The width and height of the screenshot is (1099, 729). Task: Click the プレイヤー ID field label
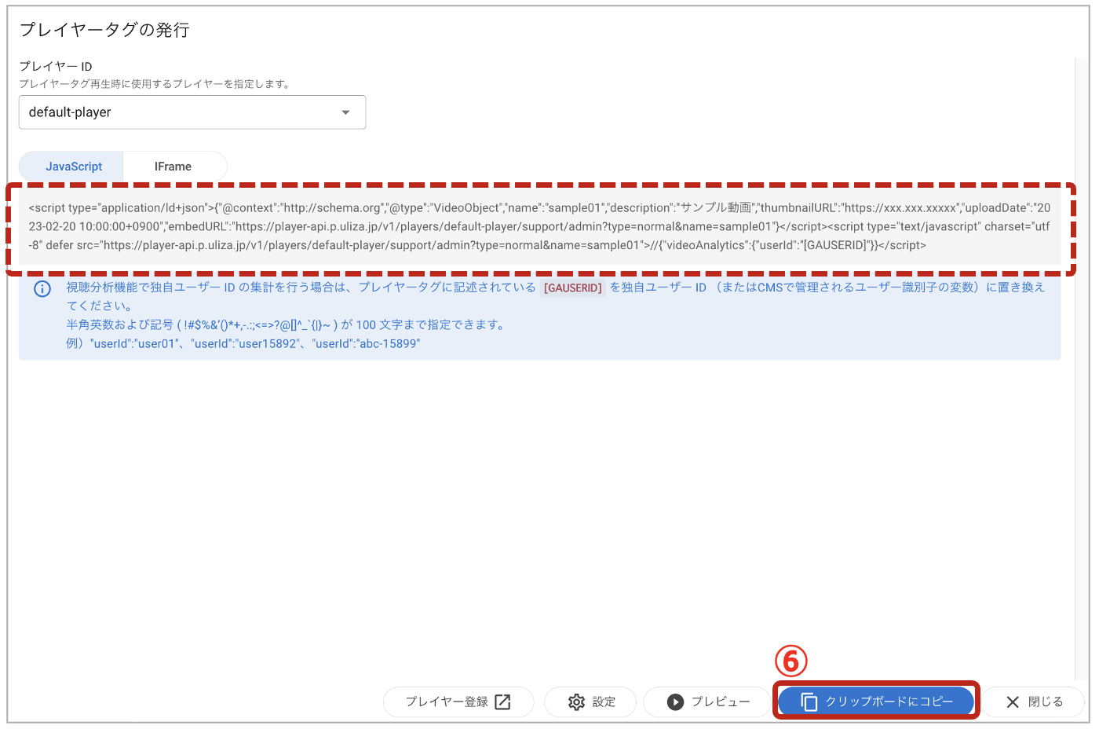56,67
